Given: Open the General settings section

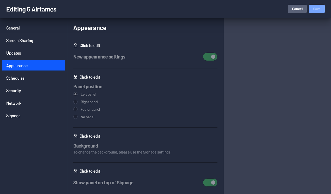Looking at the screenshot, I should (33, 28).
